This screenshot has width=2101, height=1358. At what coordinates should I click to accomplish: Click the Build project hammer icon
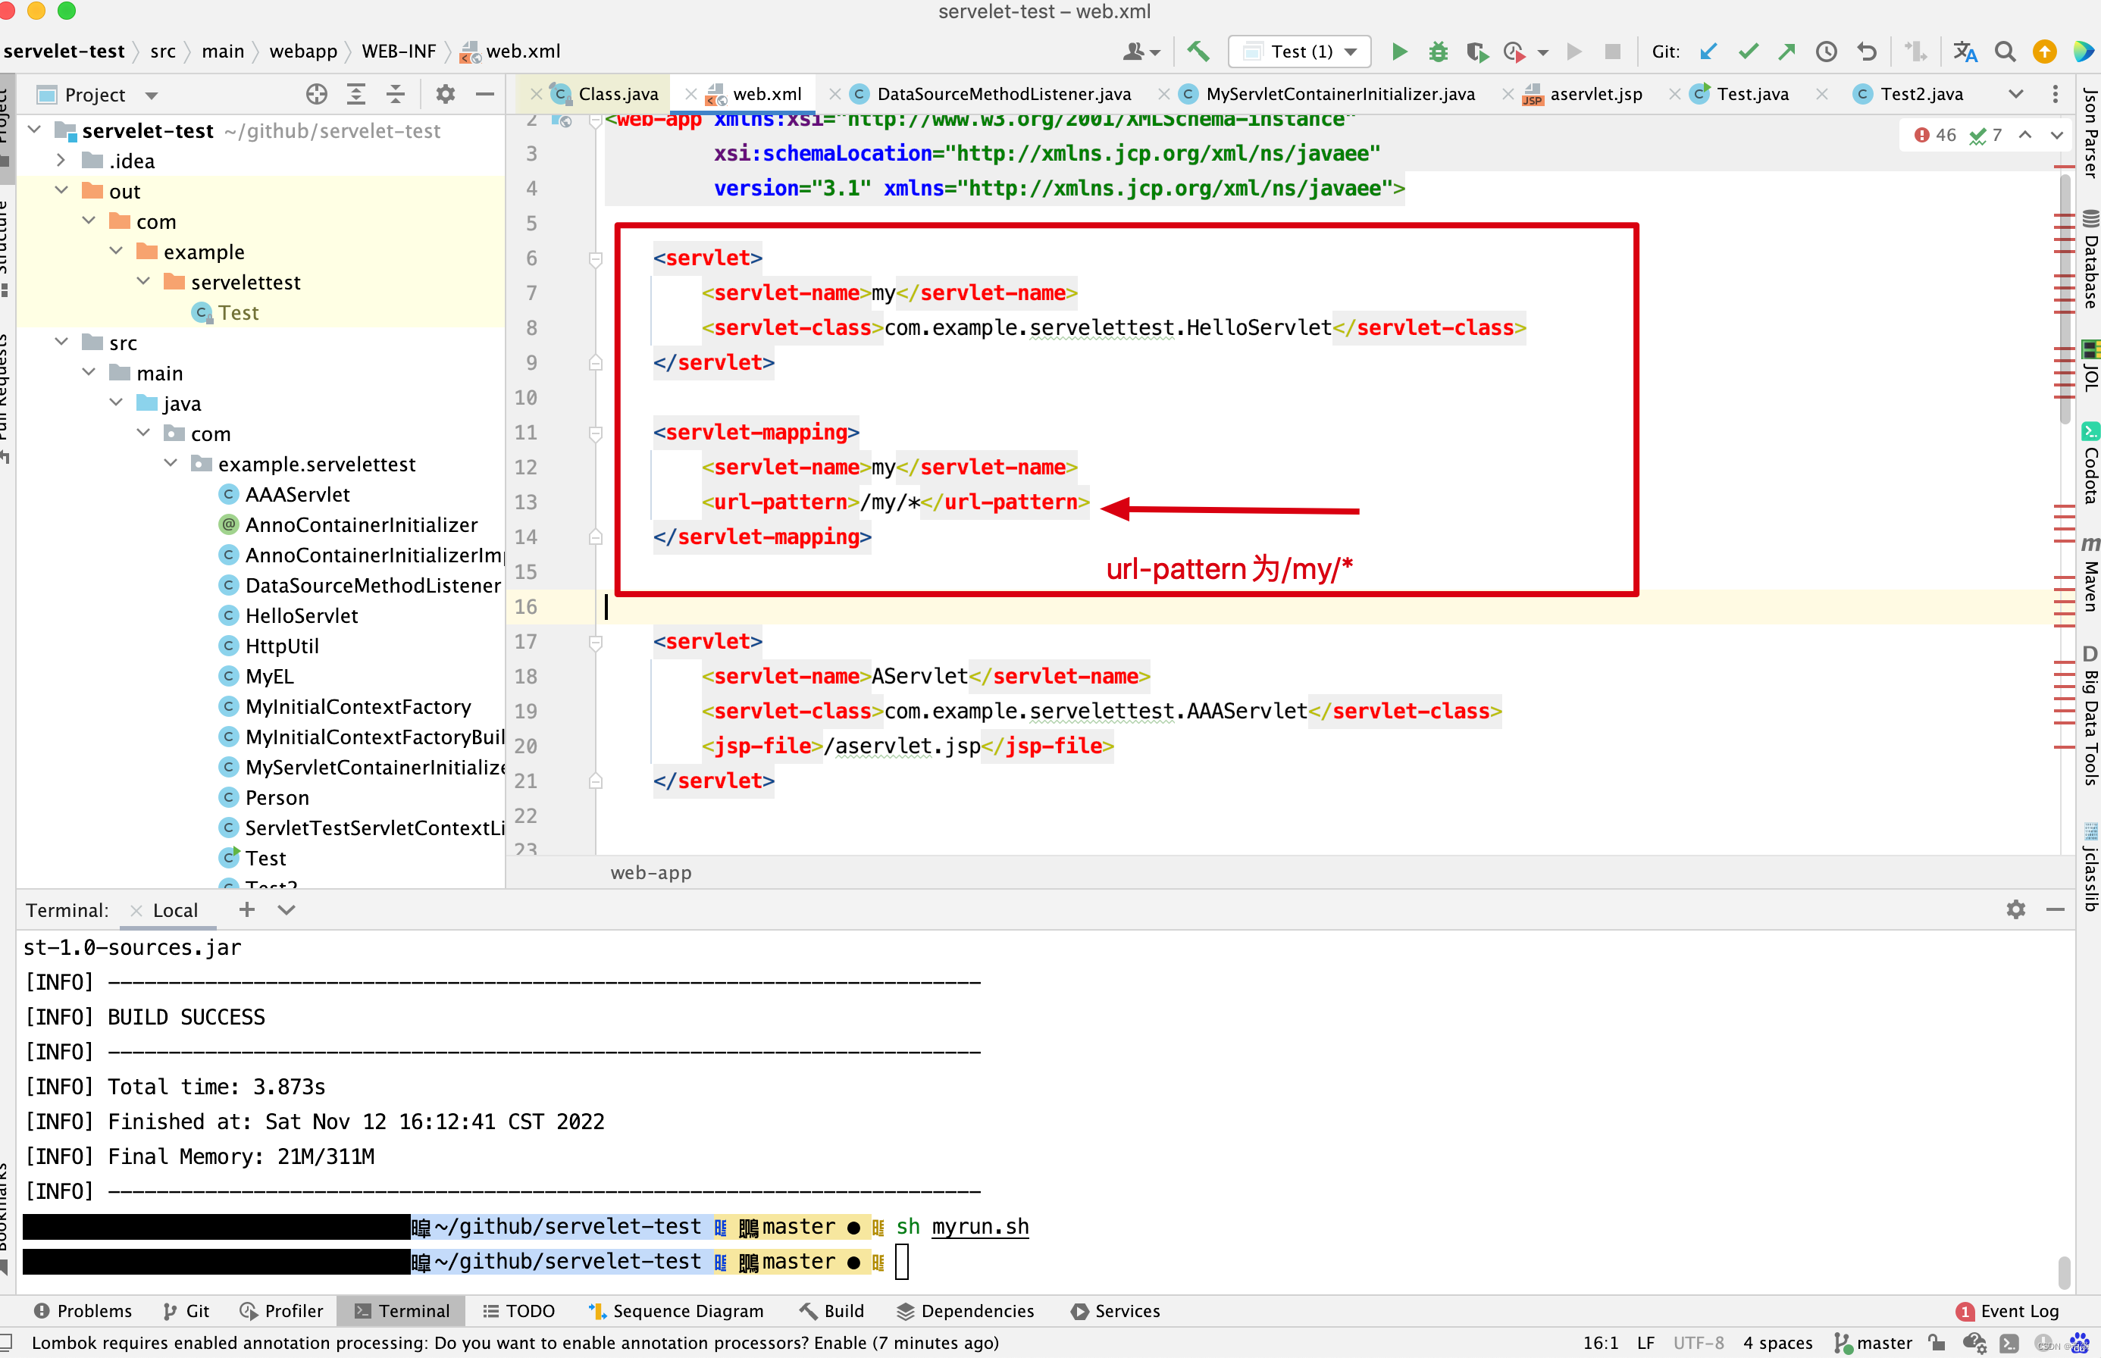[1197, 52]
